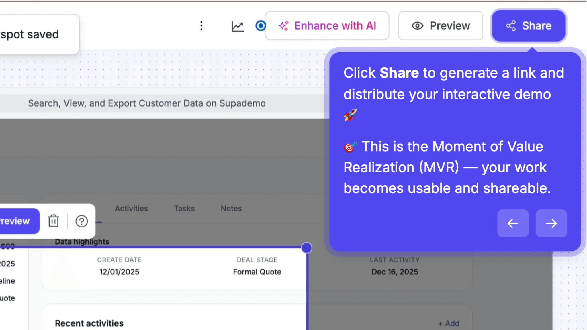Go to previous tour step arrow
Viewport: 587px width, 330px height.
[513, 223]
